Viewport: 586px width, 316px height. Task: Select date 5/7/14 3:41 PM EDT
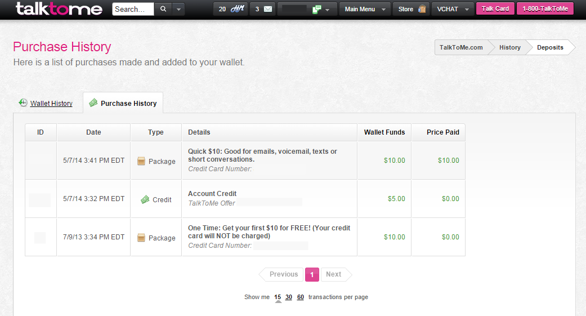click(93, 161)
